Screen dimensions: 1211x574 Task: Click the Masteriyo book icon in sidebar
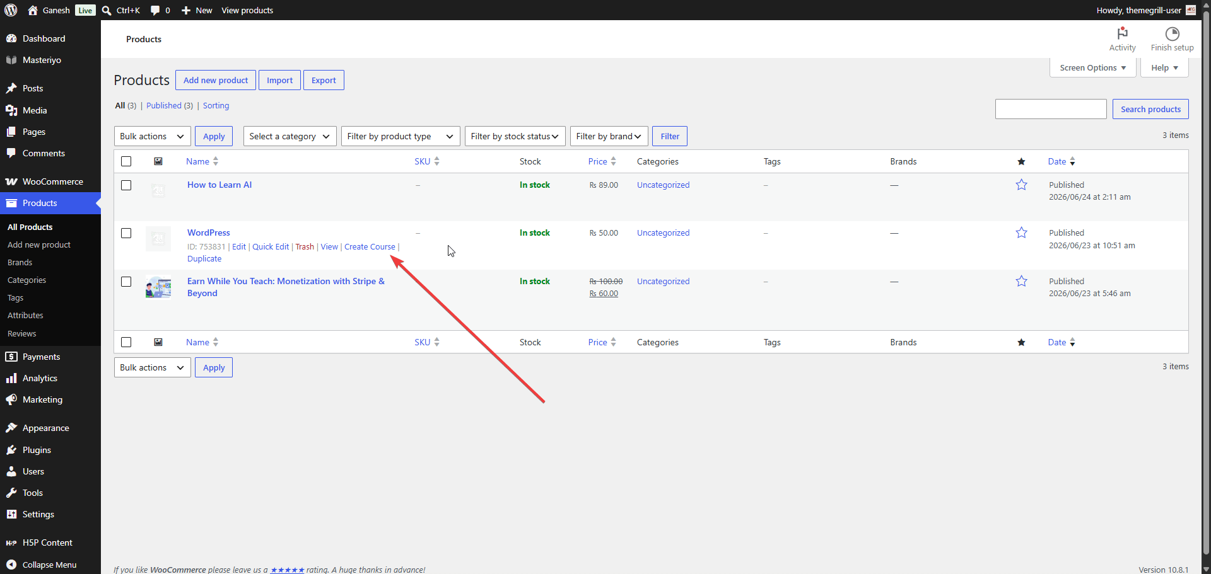pyautogui.click(x=11, y=60)
